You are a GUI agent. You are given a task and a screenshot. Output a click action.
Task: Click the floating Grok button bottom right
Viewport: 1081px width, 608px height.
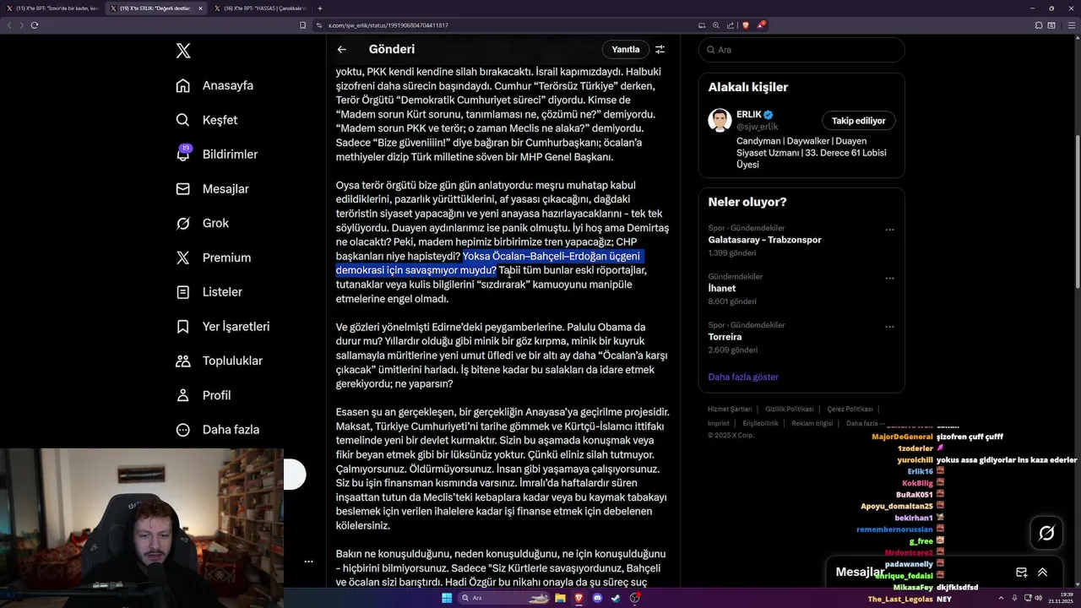[1046, 533]
